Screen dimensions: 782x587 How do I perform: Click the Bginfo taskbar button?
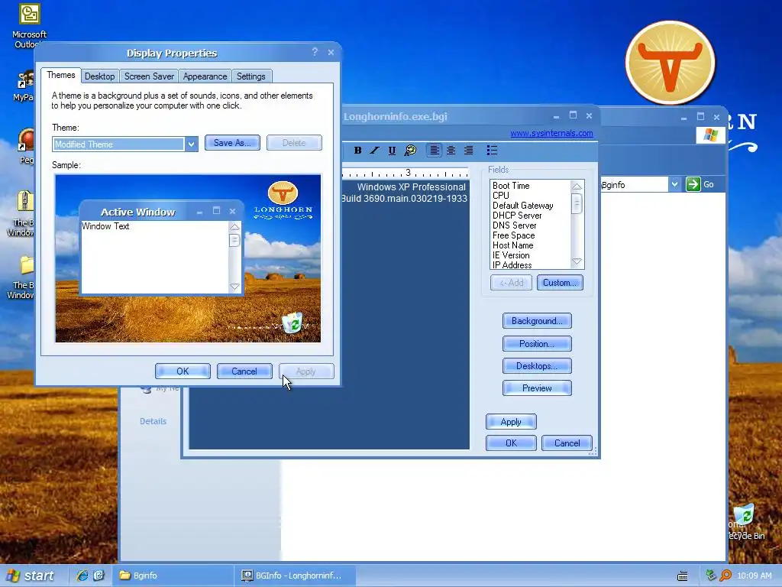point(173,576)
